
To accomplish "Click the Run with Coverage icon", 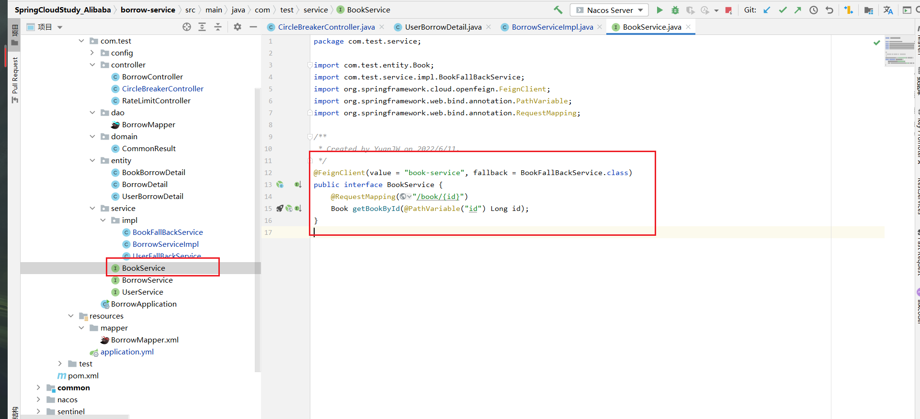I will [690, 10].
